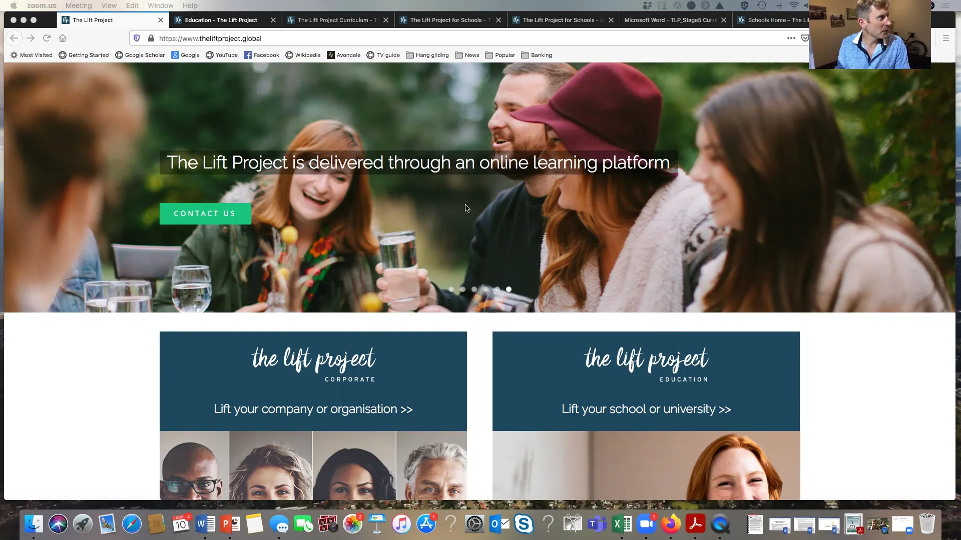This screenshot has height=540, width=961.
Task: Open Adobe Acrobat from the Dock
Action: [x=695, y=524]
